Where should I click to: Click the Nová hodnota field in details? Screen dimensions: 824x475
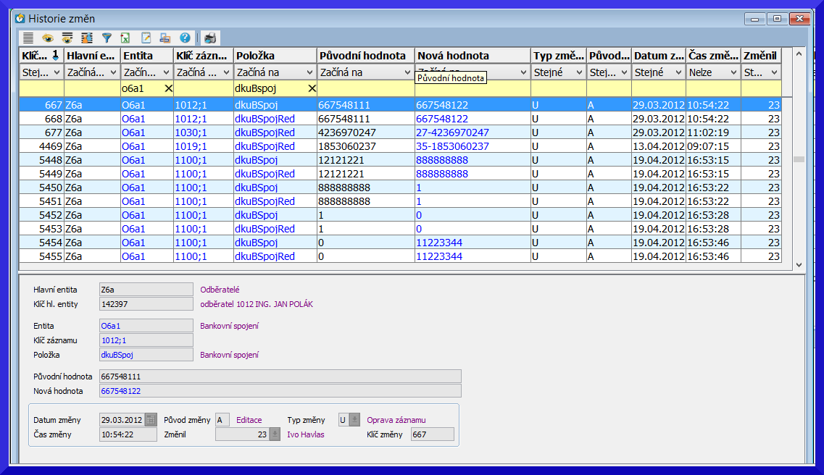point(280,391)
